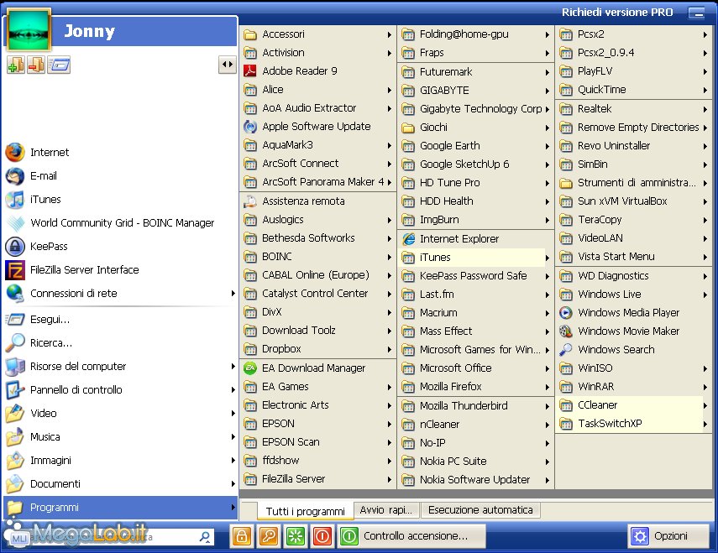Open the VideoLAN folder
718x553 pixels.
point(634,238)
